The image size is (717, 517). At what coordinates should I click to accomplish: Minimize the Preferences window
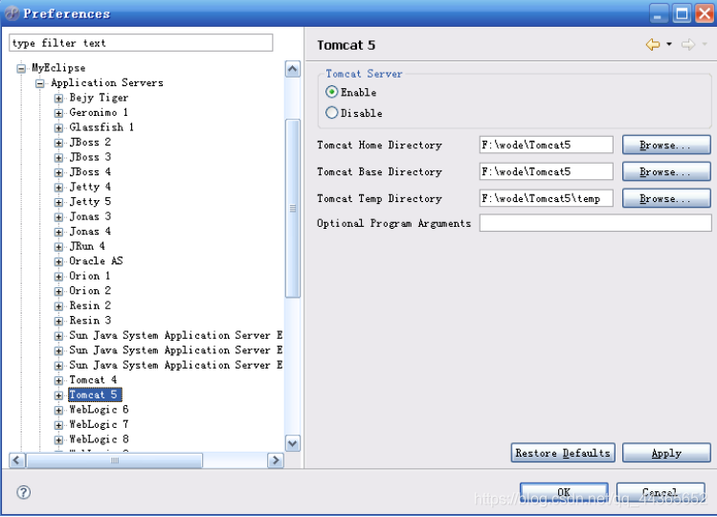(x=659, y=13)
